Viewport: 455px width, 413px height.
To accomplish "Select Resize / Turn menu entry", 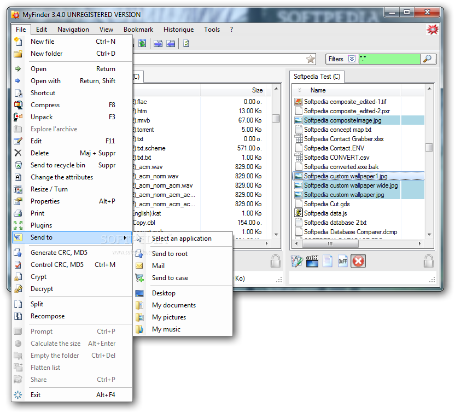I will pyautogui.click(x=72, y=189).
